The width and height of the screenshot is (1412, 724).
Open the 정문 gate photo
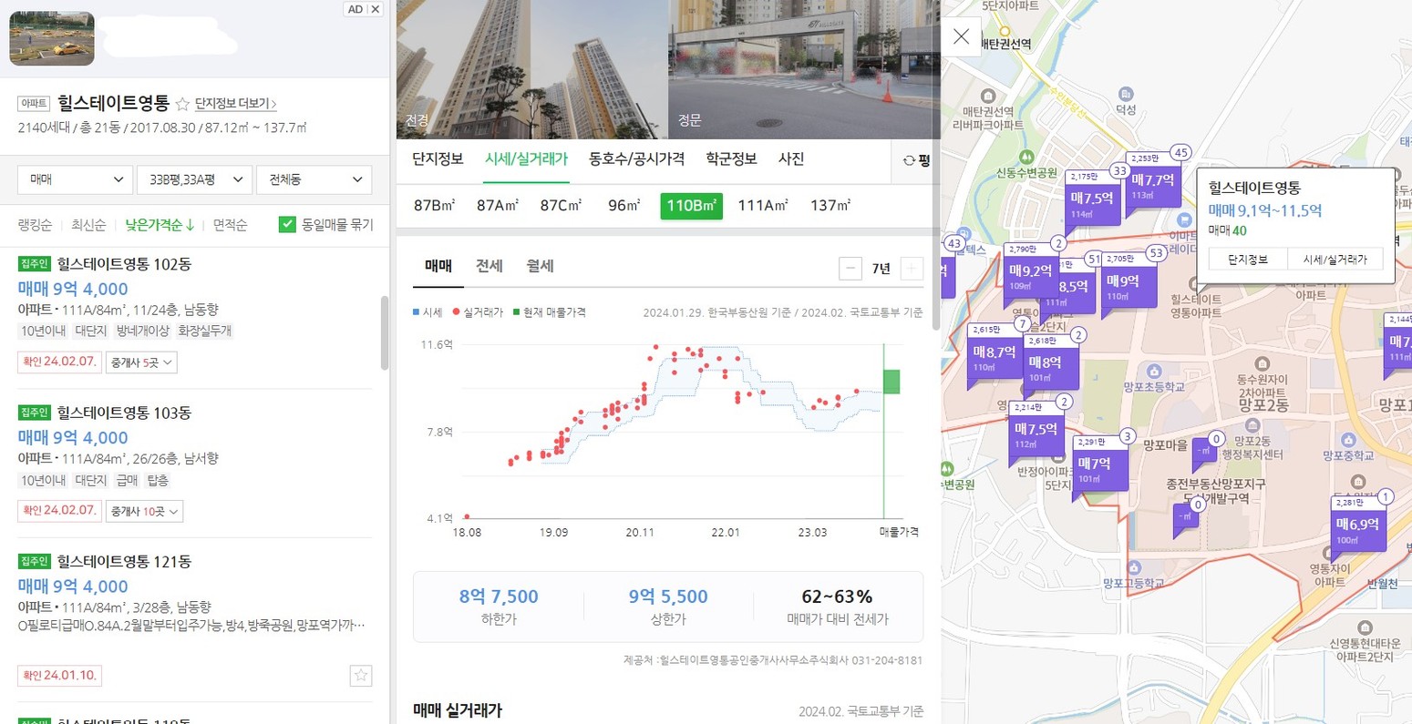(804, 69)
